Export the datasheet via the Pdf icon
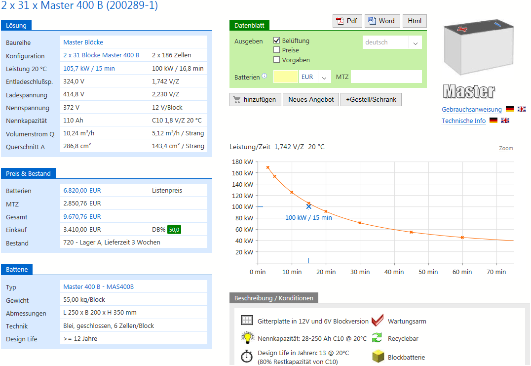The image size is (531, 366). [340, 21]
